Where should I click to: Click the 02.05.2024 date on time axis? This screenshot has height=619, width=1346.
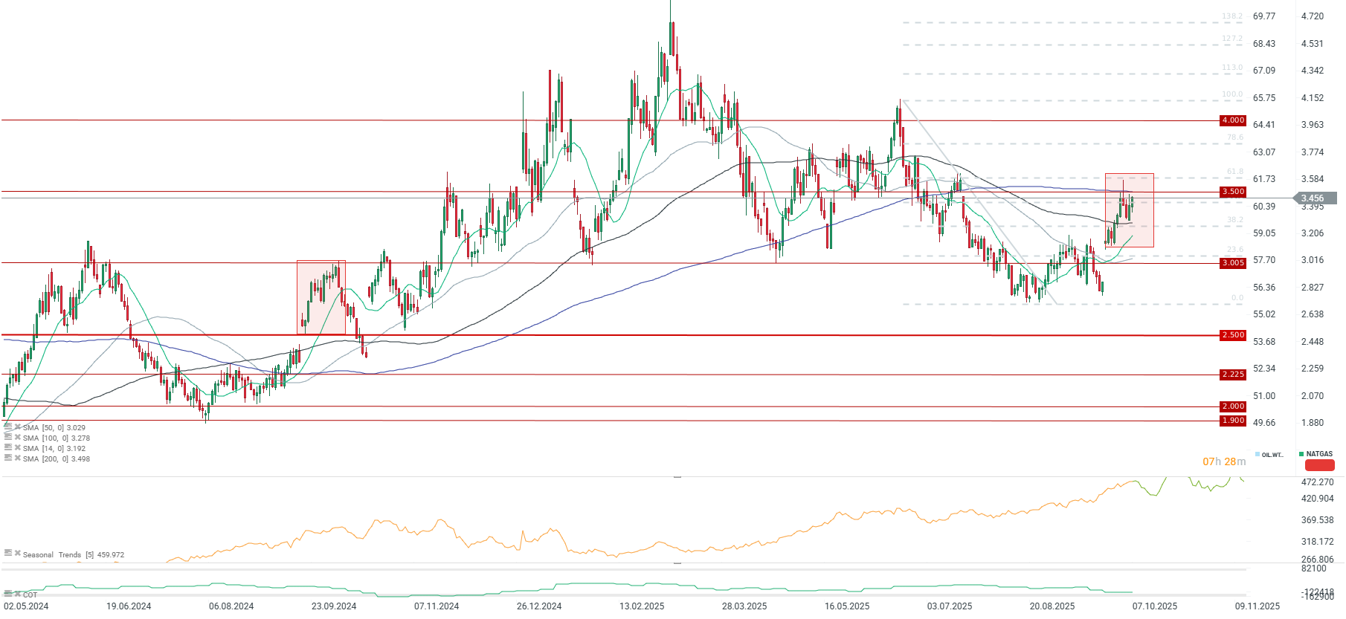click(x=26, y=606)
